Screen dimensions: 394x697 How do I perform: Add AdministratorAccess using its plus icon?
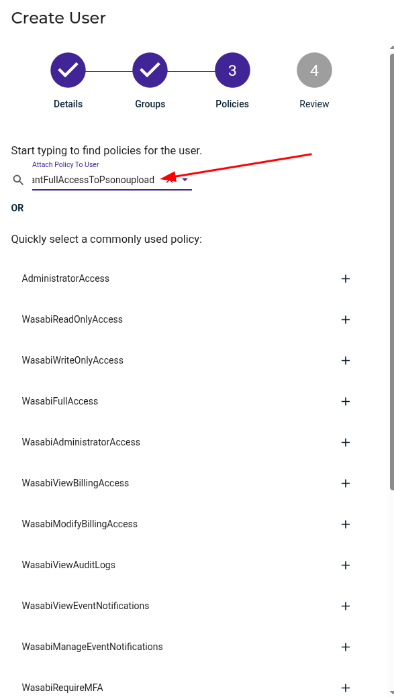pyautogui.click(x=346, y=278)
